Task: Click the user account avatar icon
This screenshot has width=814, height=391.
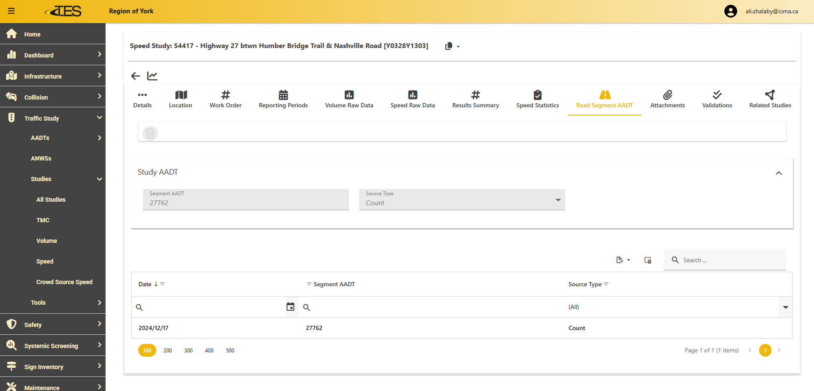Action: click(x=730, y=11)
